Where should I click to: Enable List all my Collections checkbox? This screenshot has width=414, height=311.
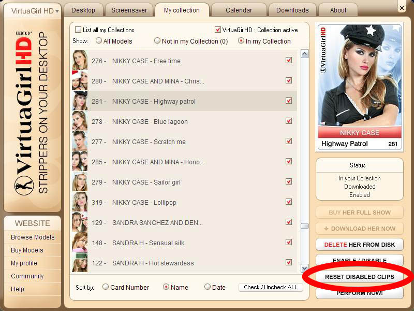[x=78, y=30]
